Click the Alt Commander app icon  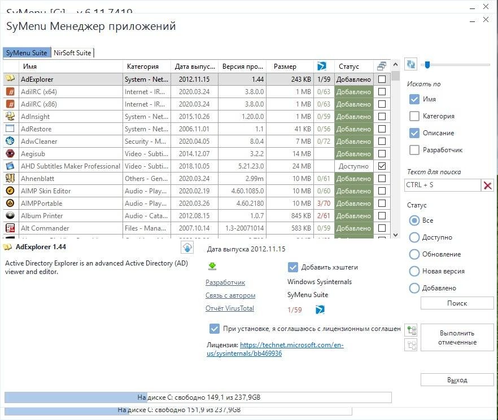click(10, 228)
